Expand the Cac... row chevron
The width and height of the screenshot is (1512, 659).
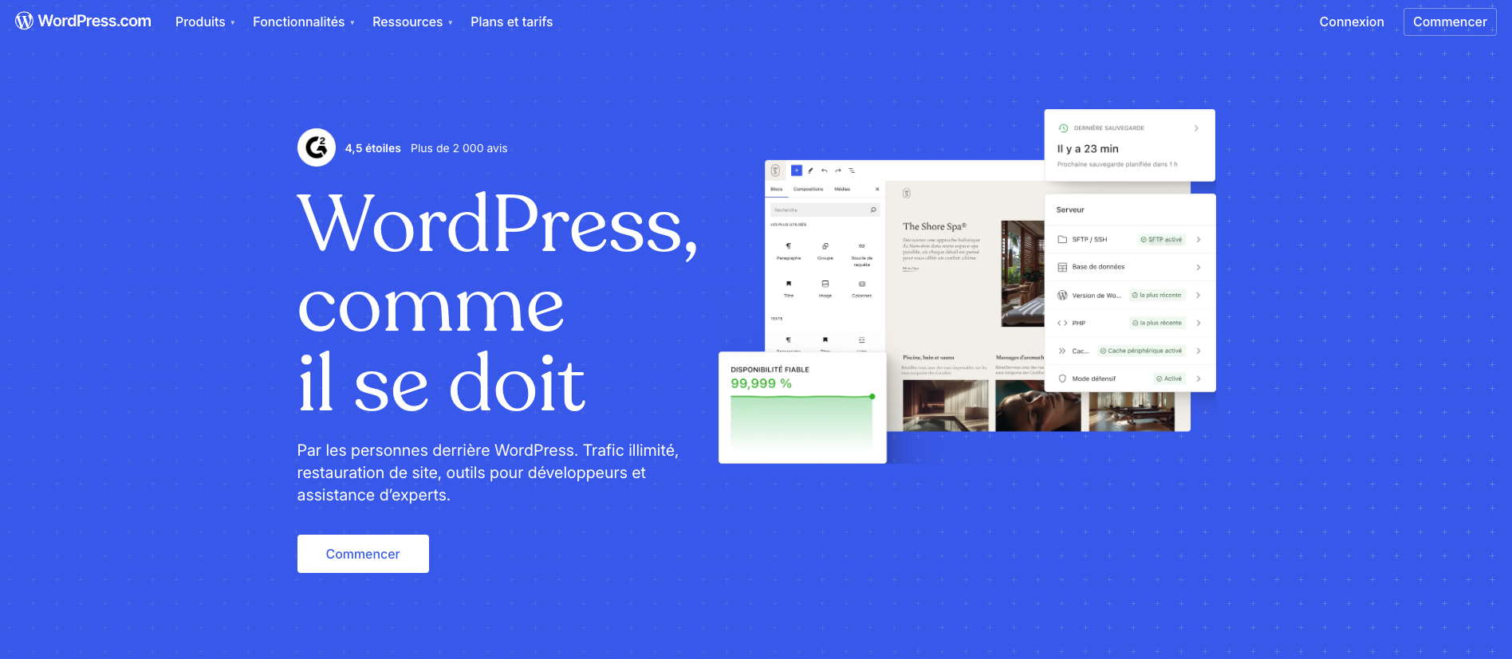[1199, 351]
